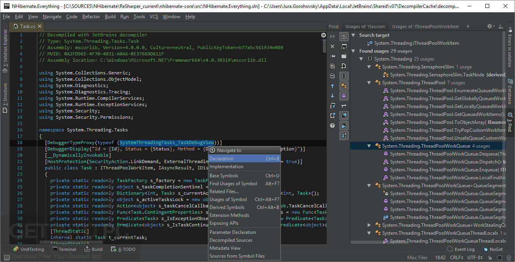The height and width of the screenshot is (262, 515).
Task: Expand all usages with the plus icon
Action: [332, 66]
